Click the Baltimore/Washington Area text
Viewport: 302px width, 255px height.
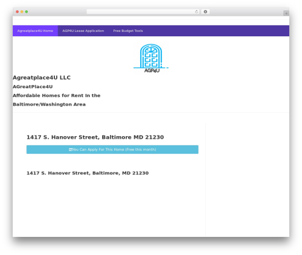point(49,104)
